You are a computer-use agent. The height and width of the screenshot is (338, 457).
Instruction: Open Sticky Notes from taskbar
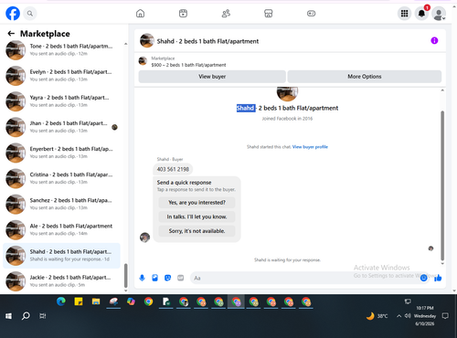(x=79, y=301)
